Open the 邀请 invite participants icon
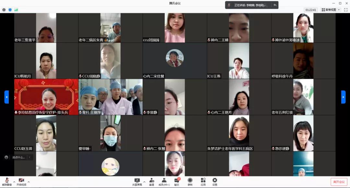This screenshot has width=350, height=188. point(152,181)
